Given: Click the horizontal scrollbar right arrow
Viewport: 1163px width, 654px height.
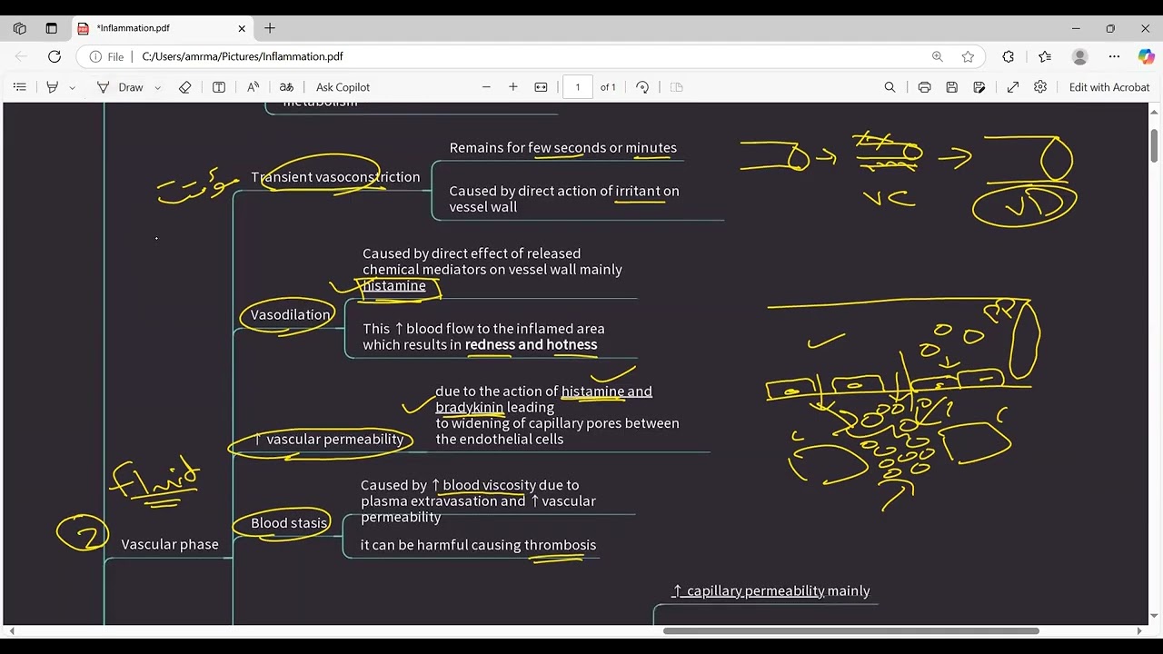Looking at the screenshot, I should click(1139, 630).
